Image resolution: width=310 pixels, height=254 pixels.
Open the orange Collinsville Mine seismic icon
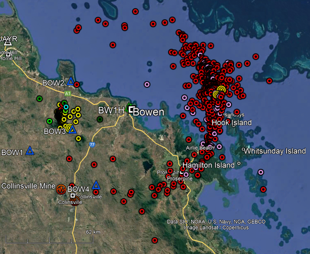coord(61,189)
